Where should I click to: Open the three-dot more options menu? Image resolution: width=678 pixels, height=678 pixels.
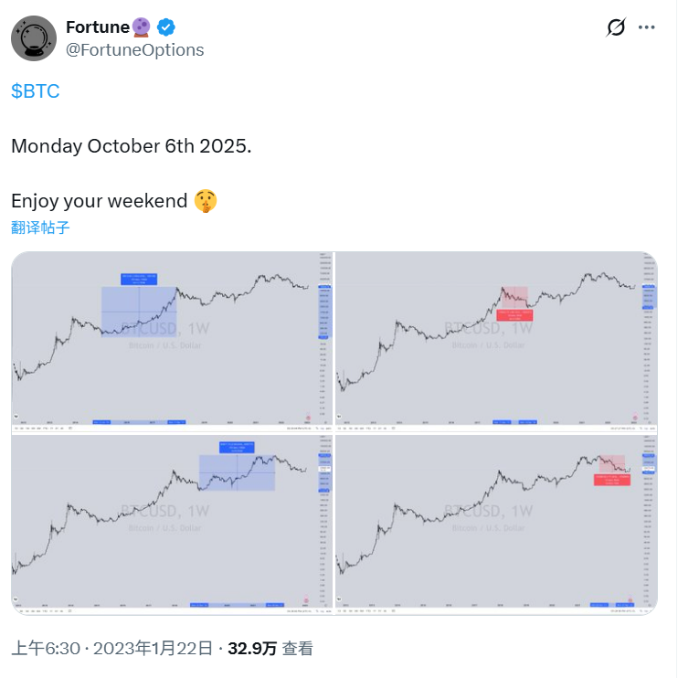click(647, 27)
